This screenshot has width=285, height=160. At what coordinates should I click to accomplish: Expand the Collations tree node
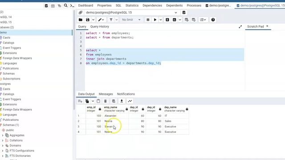coord(3,140)
